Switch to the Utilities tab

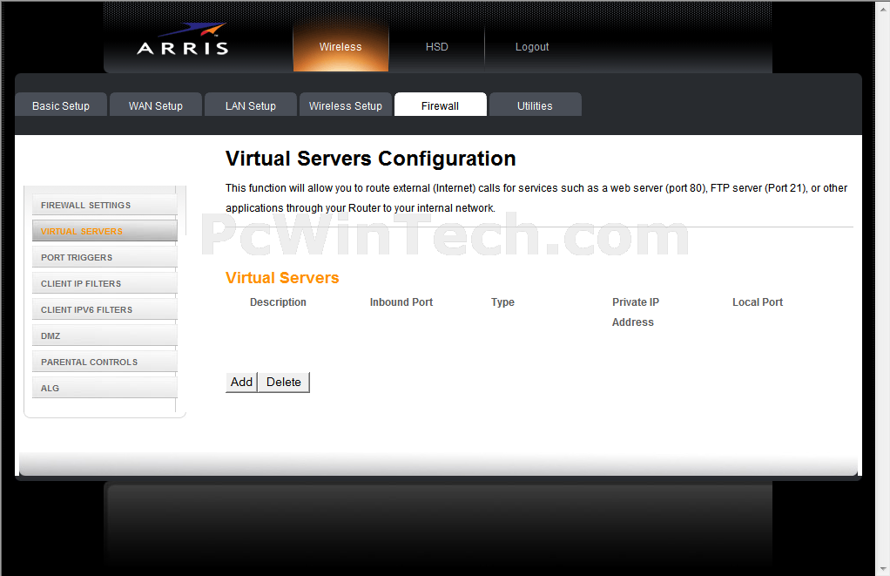[535, 105]
